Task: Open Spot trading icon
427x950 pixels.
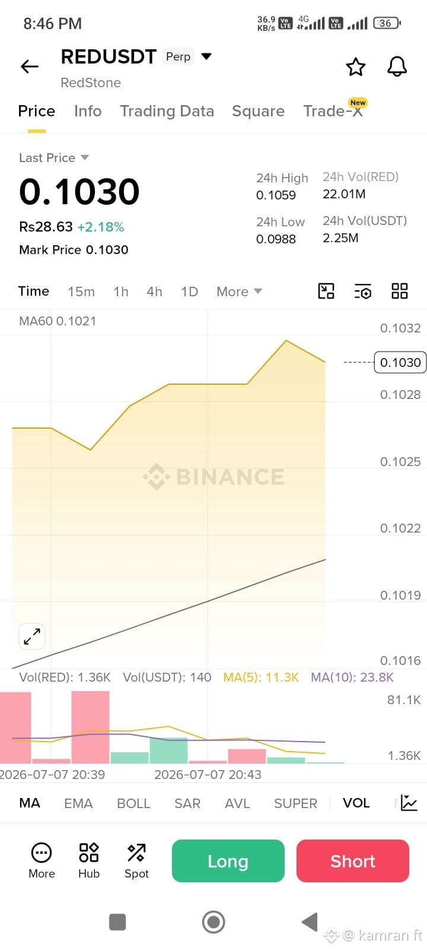Action: 136,860
